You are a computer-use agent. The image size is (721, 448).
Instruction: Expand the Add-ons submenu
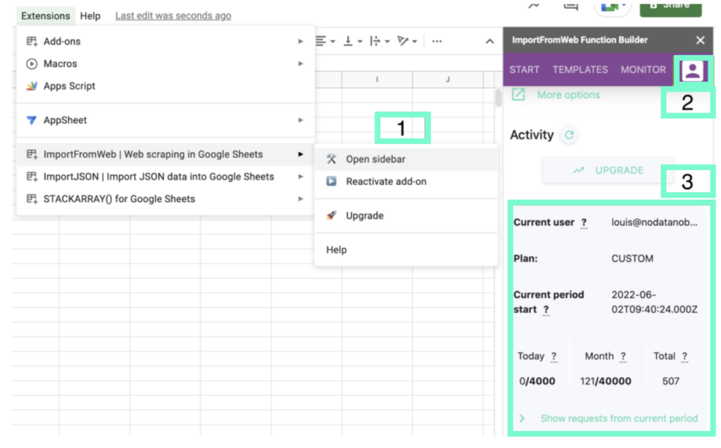[x=62, y=41]
